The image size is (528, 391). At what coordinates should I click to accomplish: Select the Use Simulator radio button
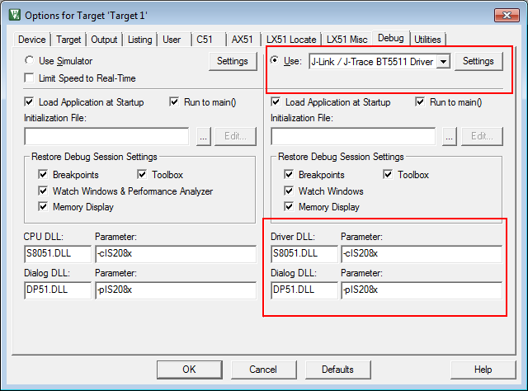[x=31, y=61]
